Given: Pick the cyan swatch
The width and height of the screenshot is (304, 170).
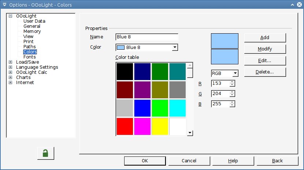Looking at the screenshot, I should tap(177, 108).
